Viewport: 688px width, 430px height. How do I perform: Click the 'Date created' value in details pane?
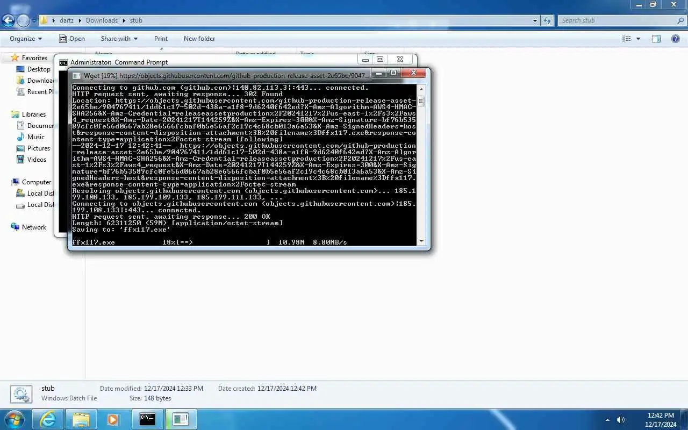tap(287, 389)
